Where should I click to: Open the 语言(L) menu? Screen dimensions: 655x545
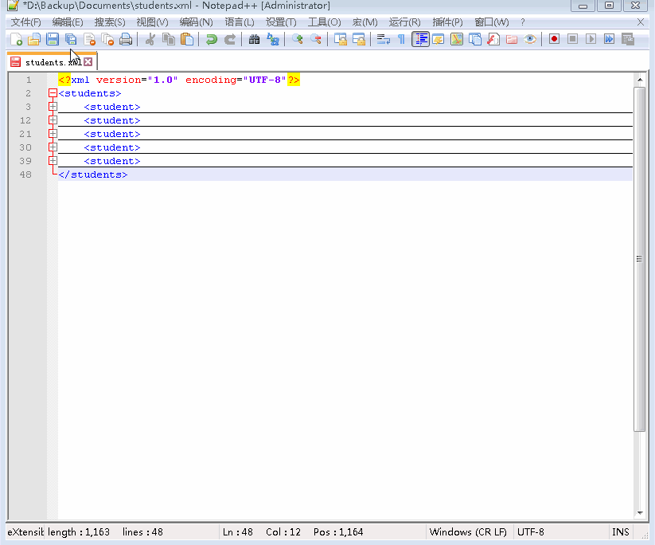tap(240, 22)
